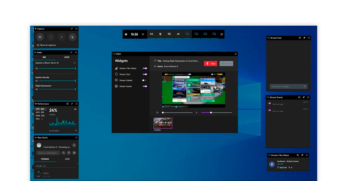Pin the Performance widget
347x181 pixels.
coord(72,104)
